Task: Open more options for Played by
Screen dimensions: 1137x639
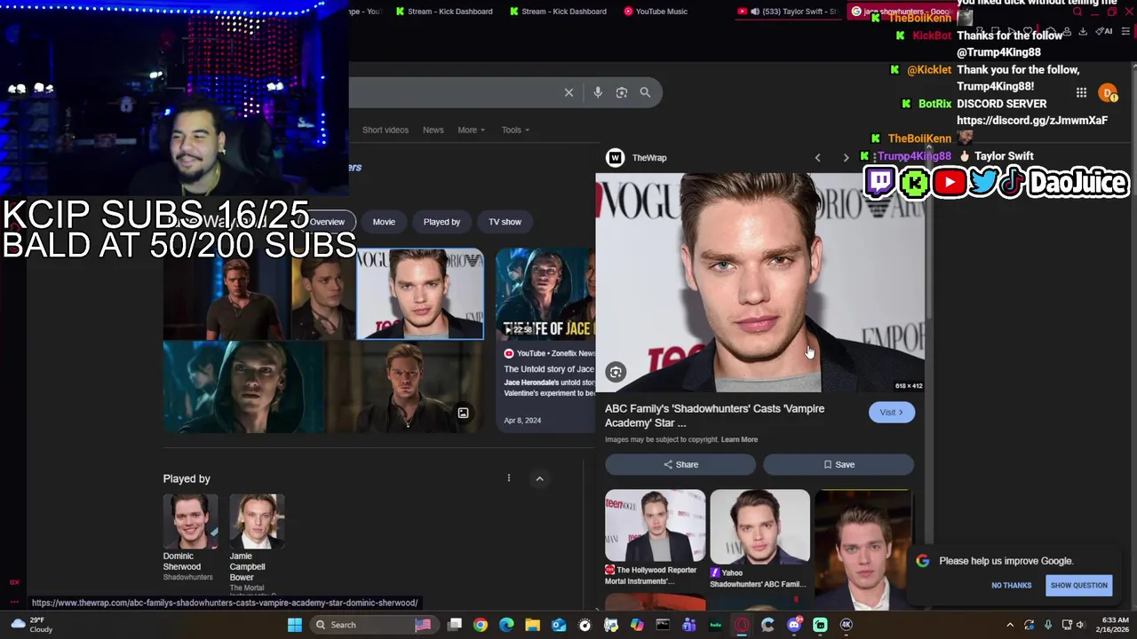Action: click(x=509, y=478)
